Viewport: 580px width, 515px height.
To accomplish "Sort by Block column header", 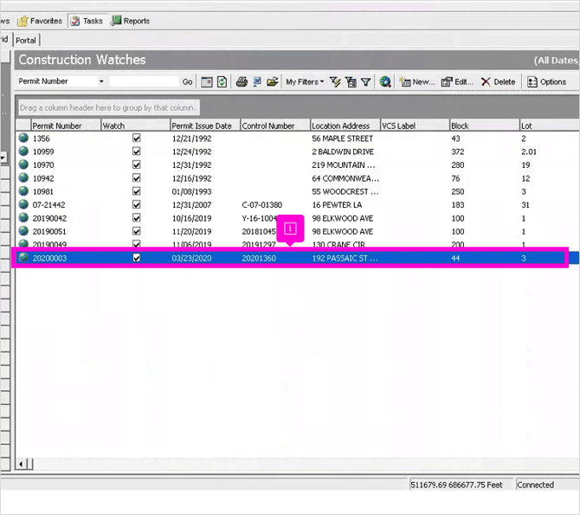I will pos(485,126).
